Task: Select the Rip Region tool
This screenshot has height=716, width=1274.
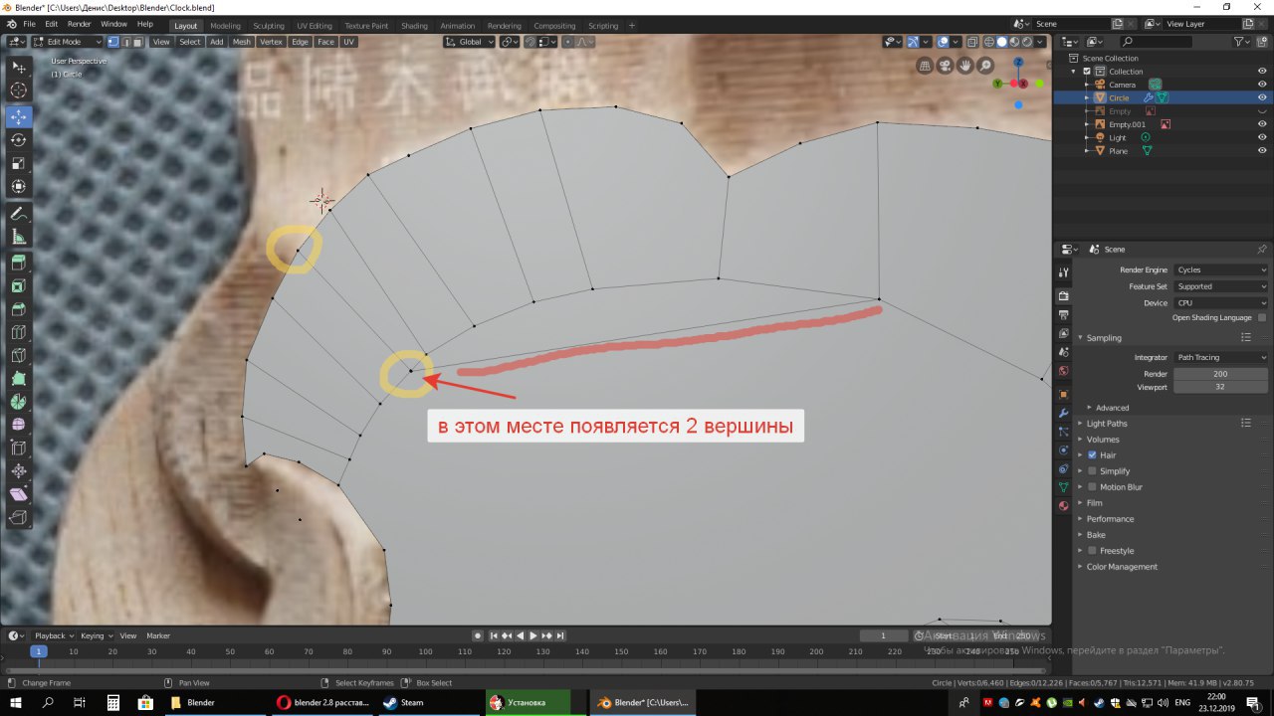Action: tap(19, 518)
